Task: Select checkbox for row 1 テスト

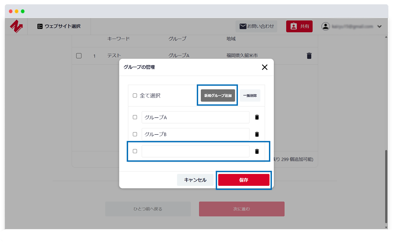Action: point(79,56)
